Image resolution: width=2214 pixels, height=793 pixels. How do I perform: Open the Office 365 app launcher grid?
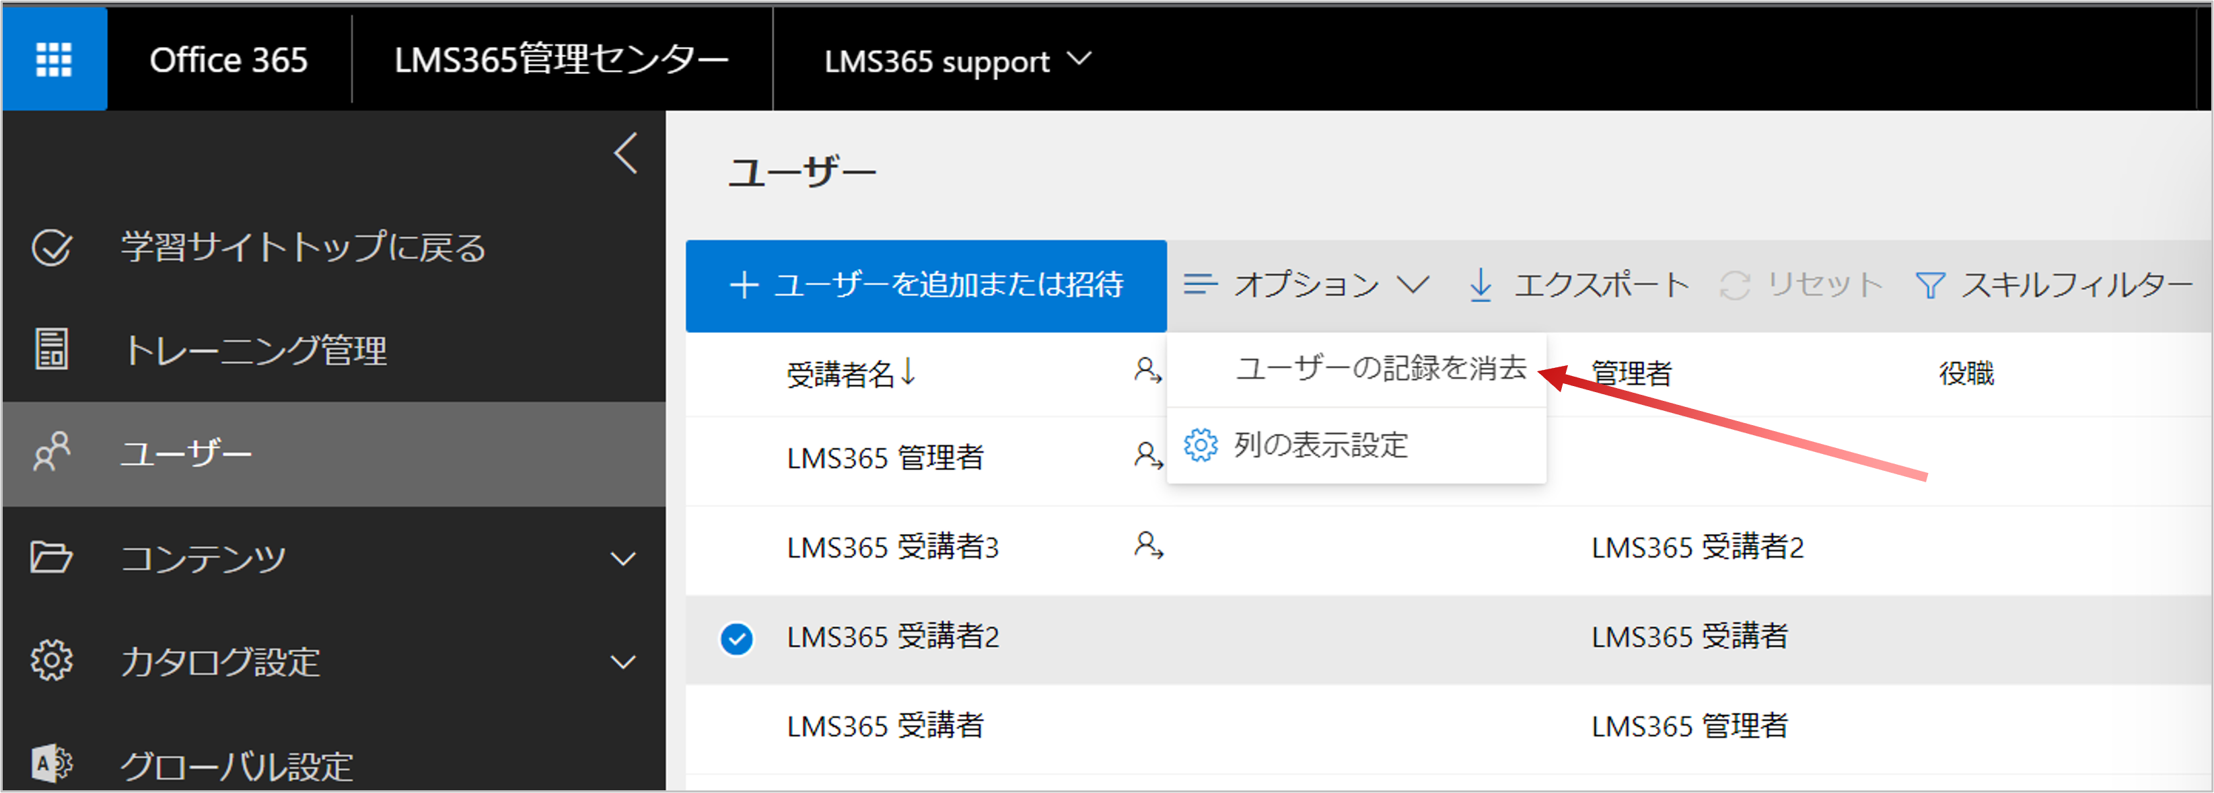(x=54, y=59)
